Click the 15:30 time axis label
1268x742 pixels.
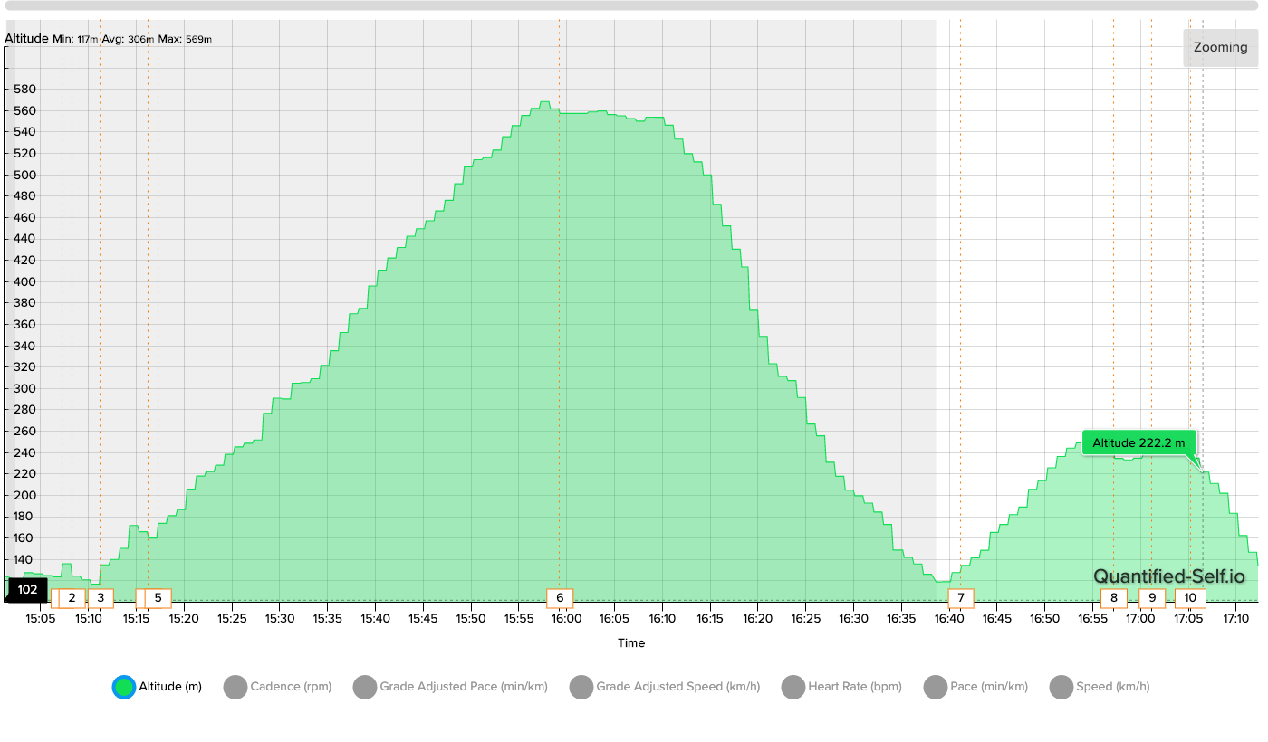coord(280,619)
